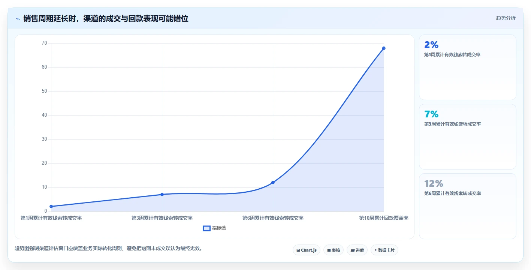Viewport: 531px width, 270px height.
Task: Click the y-axis value 40
Action: 44,115
